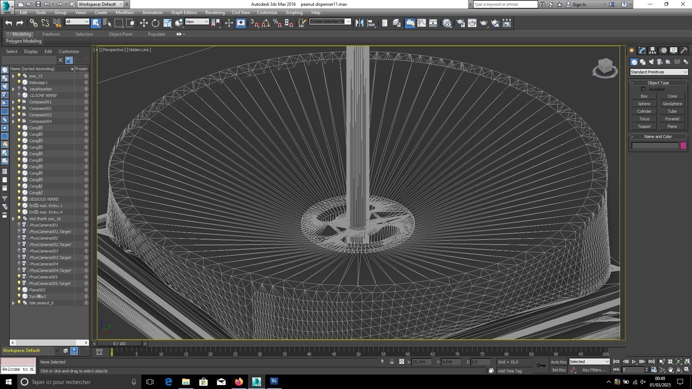Select the Select and Move tool

(144, 23)
